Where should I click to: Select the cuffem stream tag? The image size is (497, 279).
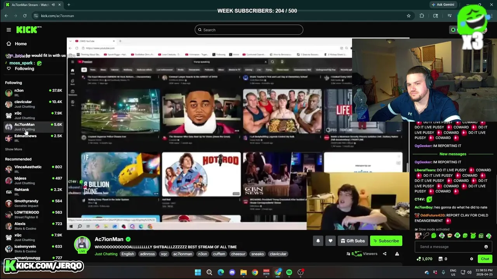219,254
